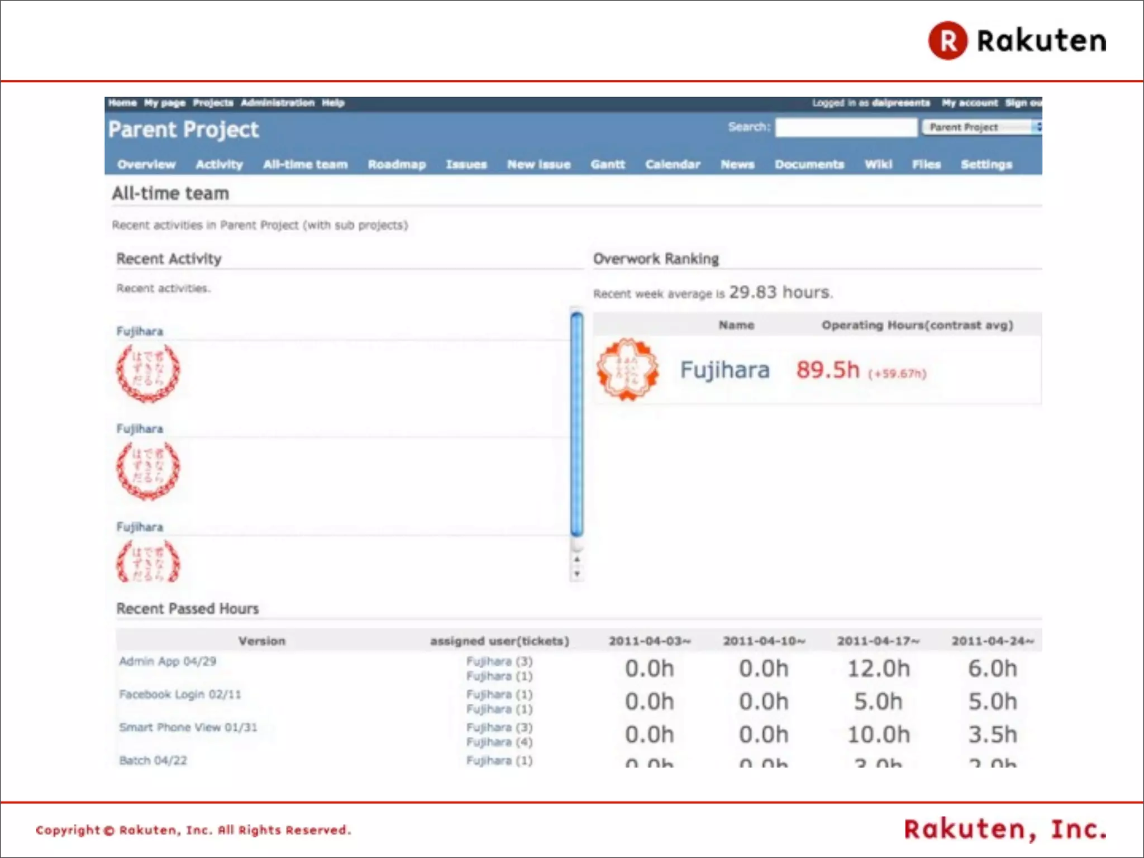This screenshot has height=858, width=1144.
Task: Open the Smart Phone View 01/31 link
Action: tap(188, 727)
